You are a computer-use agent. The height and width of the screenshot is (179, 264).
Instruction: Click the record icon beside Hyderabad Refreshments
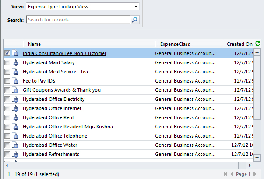[15, 154]
